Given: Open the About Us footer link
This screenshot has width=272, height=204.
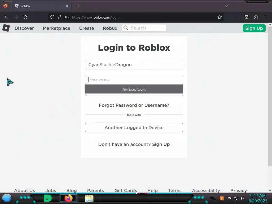Looking at the screenshot, I should tap(24, 190).
